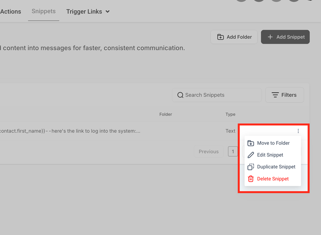321x235 pixels.
Task: Switch to the Snippets tab
Action: coord(44,11)
